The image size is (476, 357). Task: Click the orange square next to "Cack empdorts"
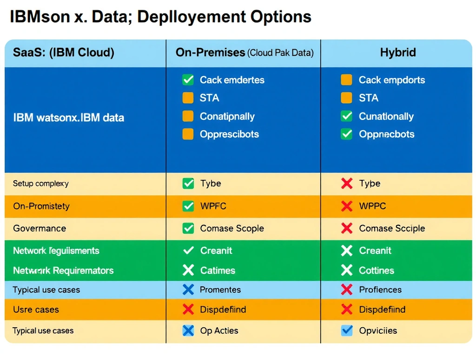(346, 80)
